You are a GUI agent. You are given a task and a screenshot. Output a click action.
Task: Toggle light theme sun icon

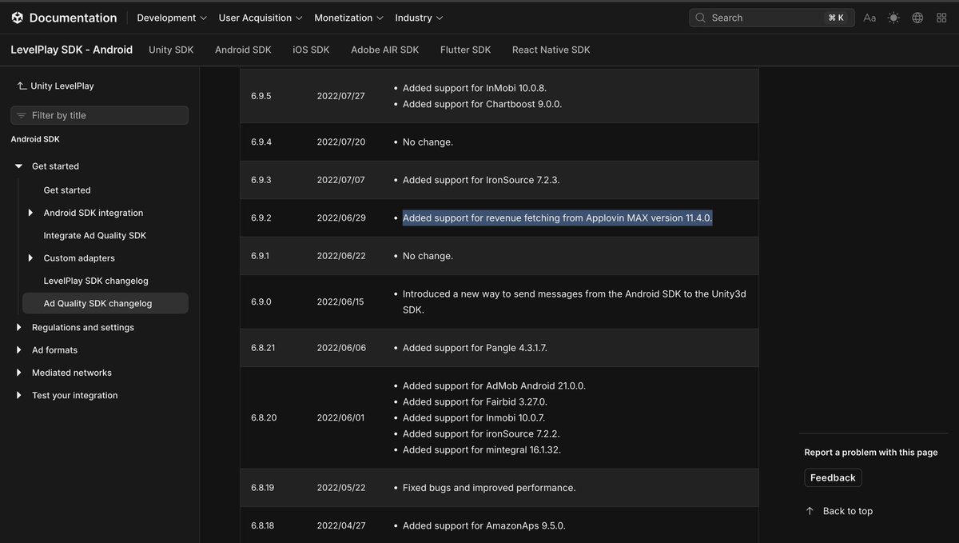pos(893,18)
